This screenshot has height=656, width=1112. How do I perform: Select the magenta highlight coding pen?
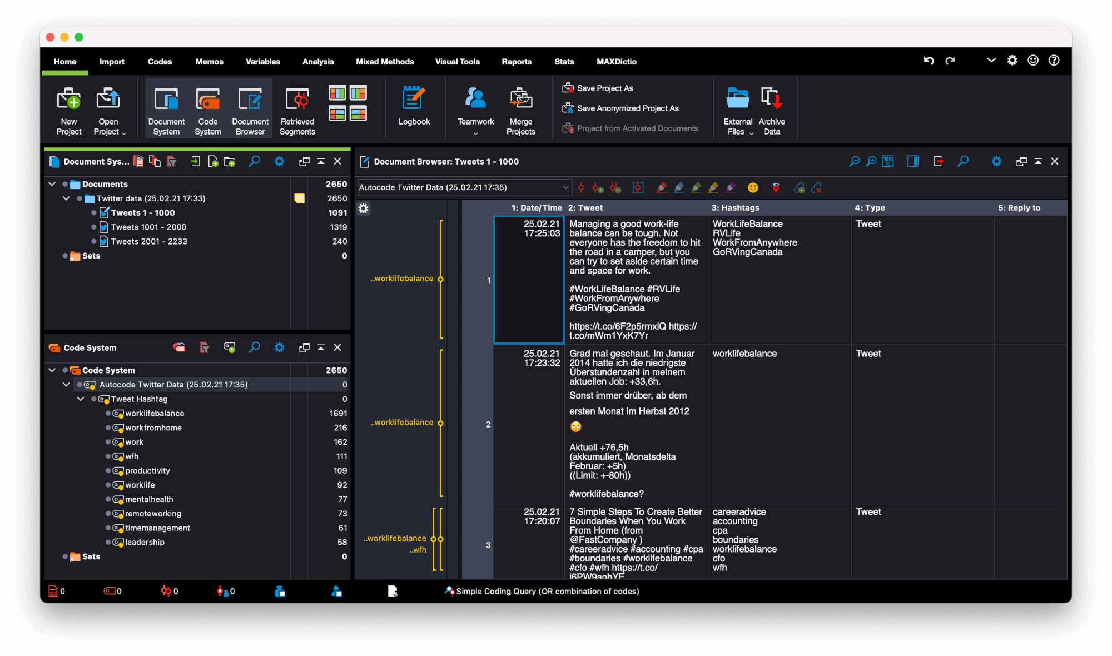pyautogui.click(x=731, y=188)
